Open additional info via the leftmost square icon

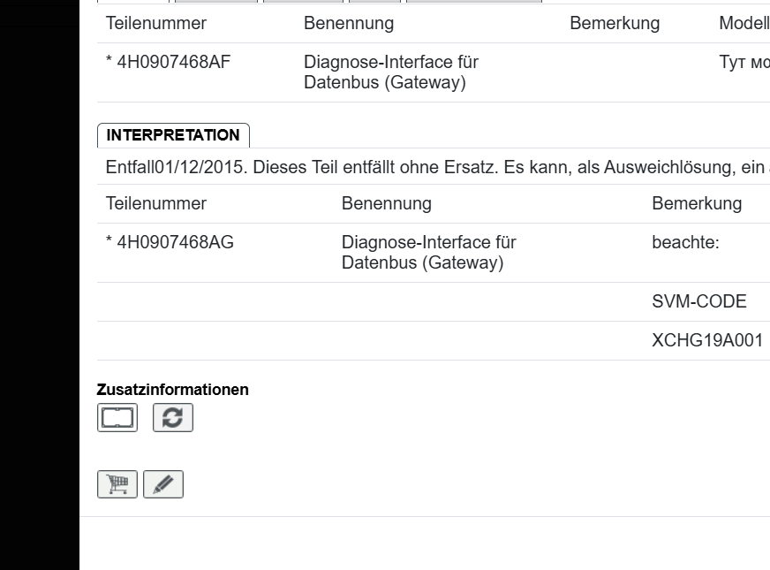(x=119, y=418)
